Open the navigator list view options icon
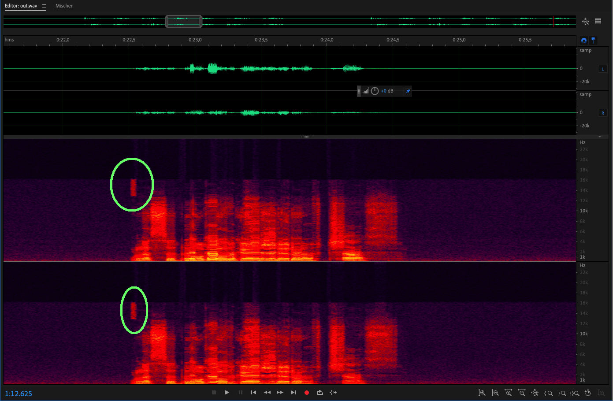The width and height of the screenshot is (613, 401). 598,22
